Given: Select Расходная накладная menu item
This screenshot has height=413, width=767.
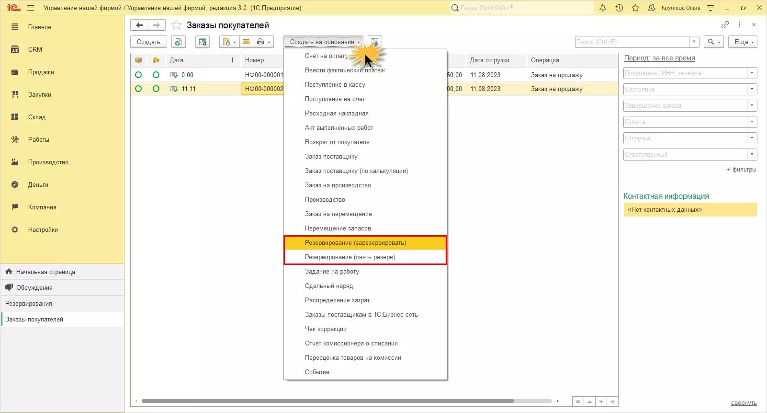Looking at the screenshot, I should [365, 114].
